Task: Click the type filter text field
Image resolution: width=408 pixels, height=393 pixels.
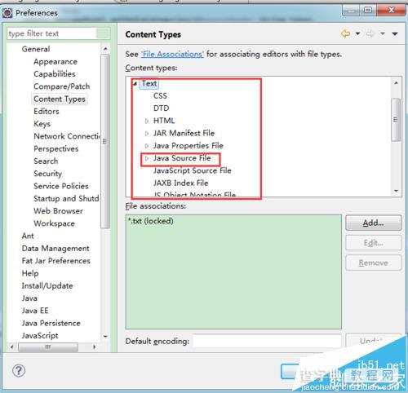Action: pos(51,33)
